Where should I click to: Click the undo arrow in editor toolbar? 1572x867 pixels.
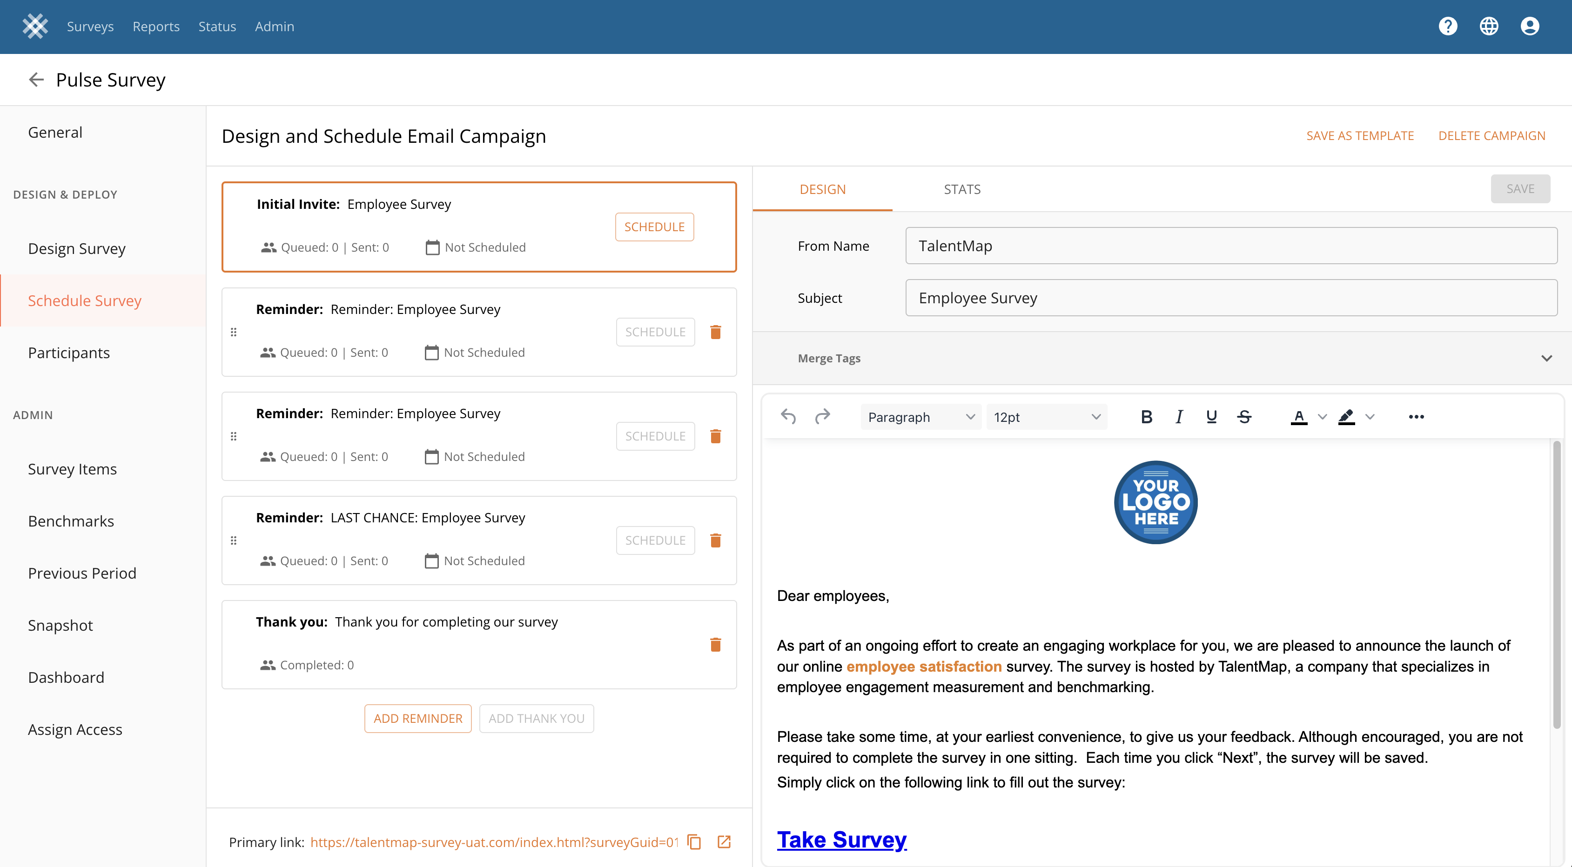tap(788, 417)
